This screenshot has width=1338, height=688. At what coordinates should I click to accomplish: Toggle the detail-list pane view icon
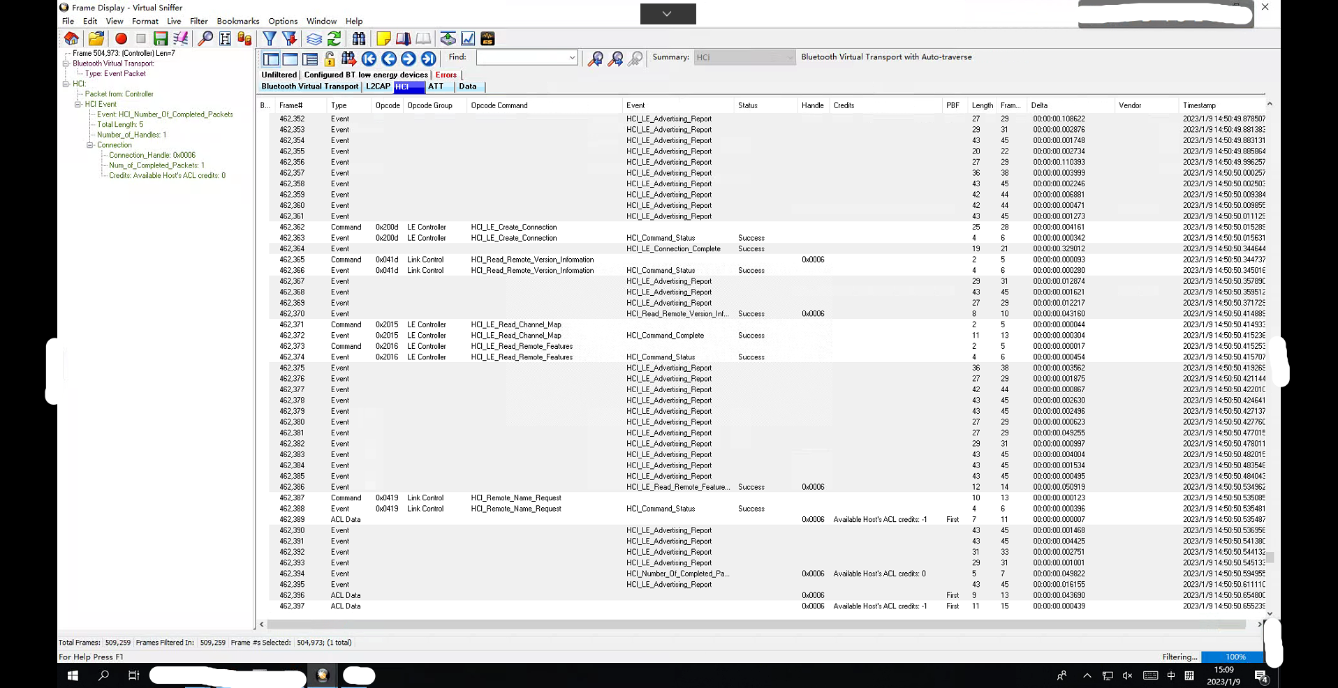coord(309,59)
